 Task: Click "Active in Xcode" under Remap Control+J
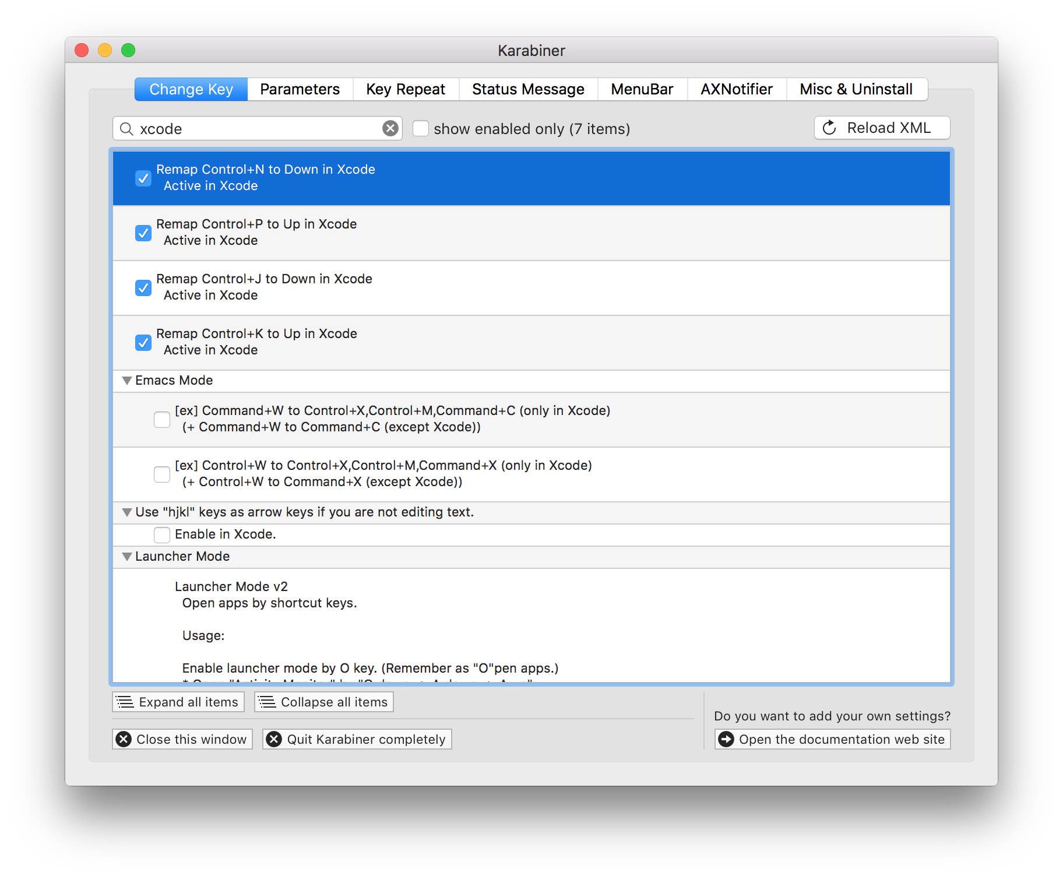pyautogui.click(x=211, y=295)
